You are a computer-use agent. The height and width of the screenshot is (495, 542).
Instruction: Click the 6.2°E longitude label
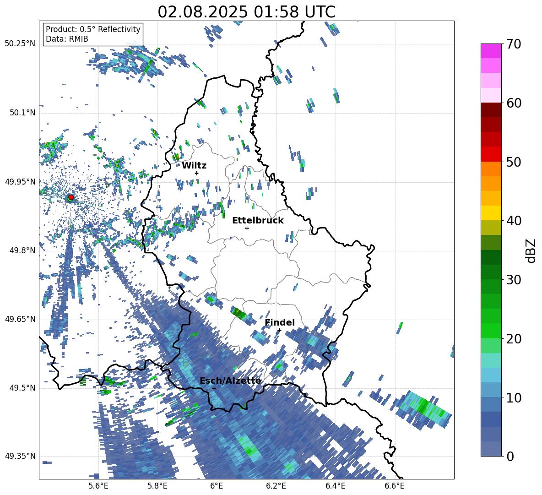[x=276, y=486]
